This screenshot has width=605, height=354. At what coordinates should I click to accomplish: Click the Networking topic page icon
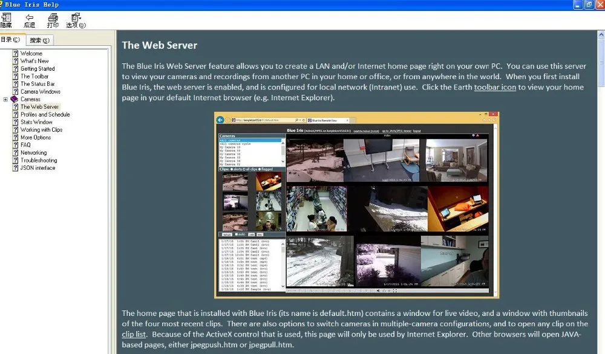pos(16,153)
